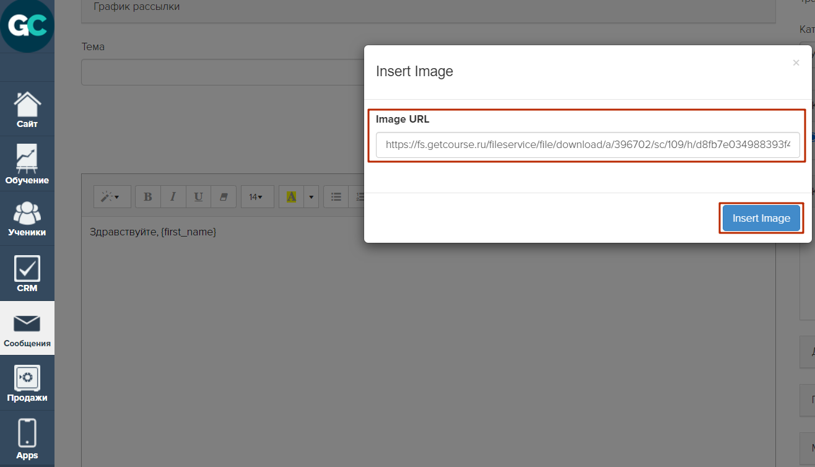Open the font size 14 dropdown

tap(256, 197)
